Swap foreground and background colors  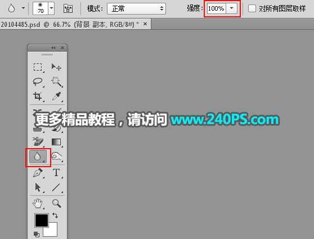pyautogui.click(x=55, y=215)
